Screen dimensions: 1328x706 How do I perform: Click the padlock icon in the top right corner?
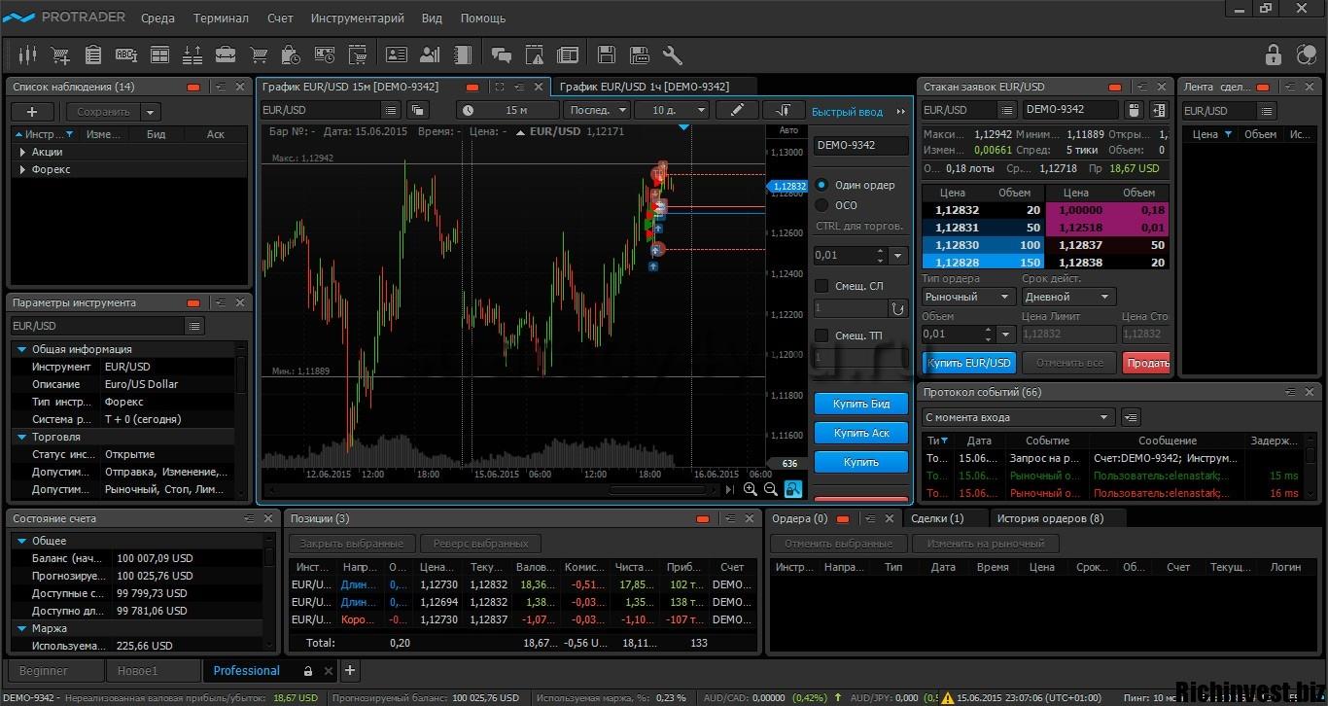click(1273, 54)
